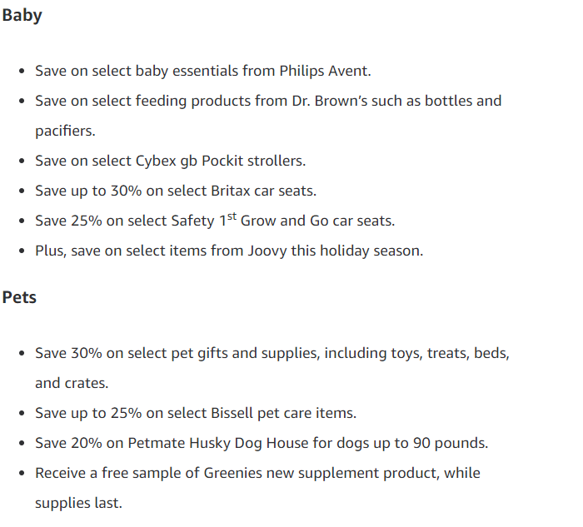Click the Cybex gb Pockit strollers line

170,162
